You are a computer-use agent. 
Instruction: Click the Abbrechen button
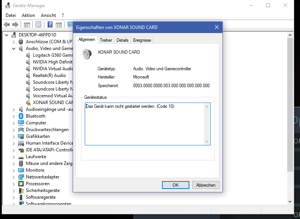click(x=205, y=185)
